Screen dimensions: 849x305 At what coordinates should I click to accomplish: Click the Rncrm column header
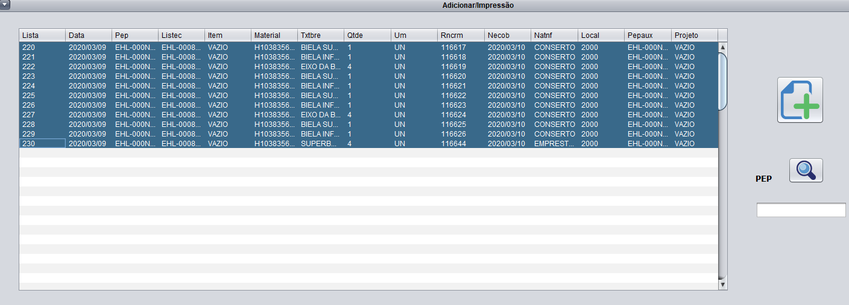point(461,35)
